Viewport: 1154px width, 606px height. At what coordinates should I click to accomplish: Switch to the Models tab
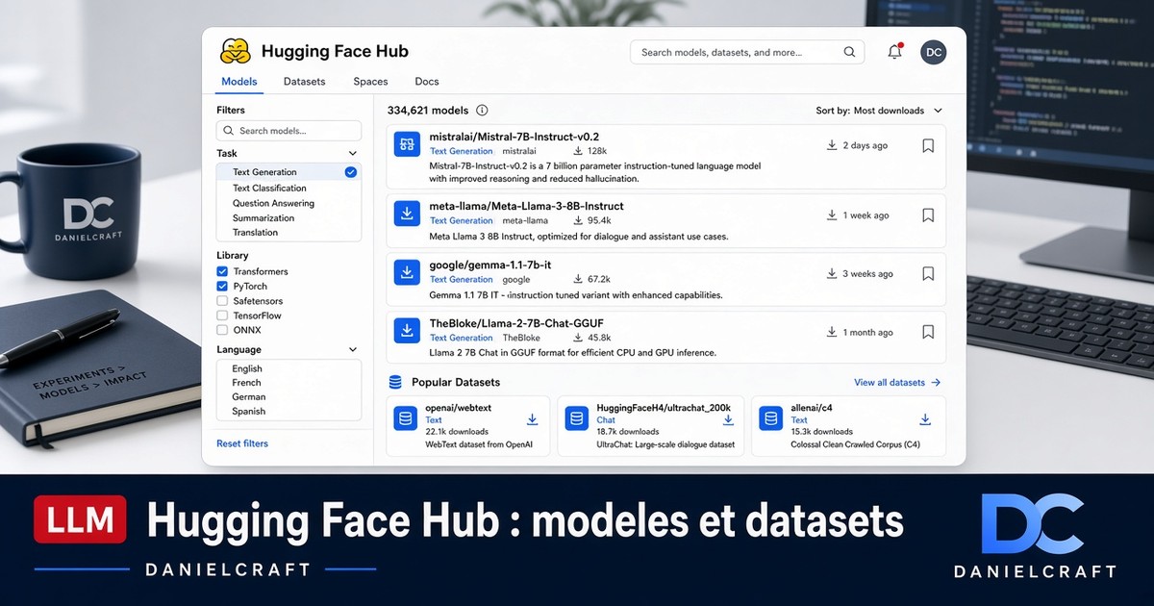pos(239,82)
